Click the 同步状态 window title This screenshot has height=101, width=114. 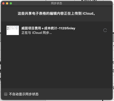point(57,3)
